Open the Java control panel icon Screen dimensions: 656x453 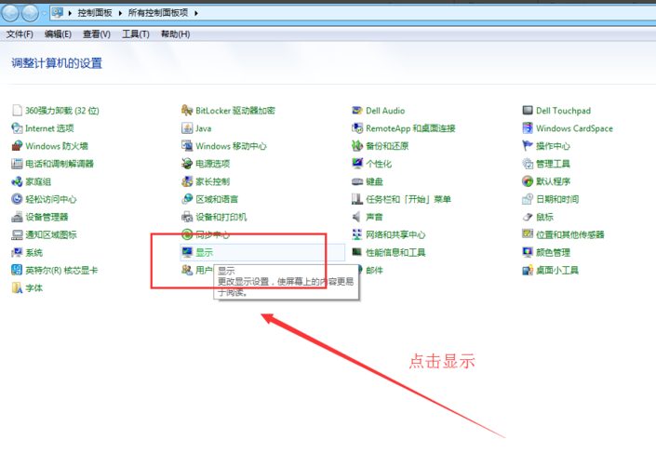click(x=203, y=128)
